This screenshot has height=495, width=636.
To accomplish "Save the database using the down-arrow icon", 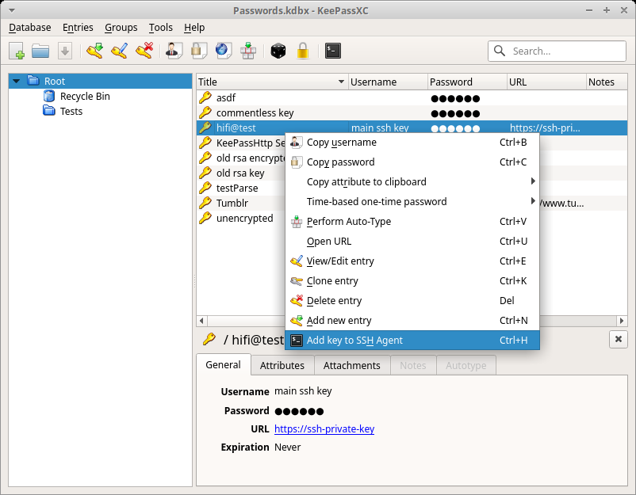I will pyautogui.click(x=64, y=51).
